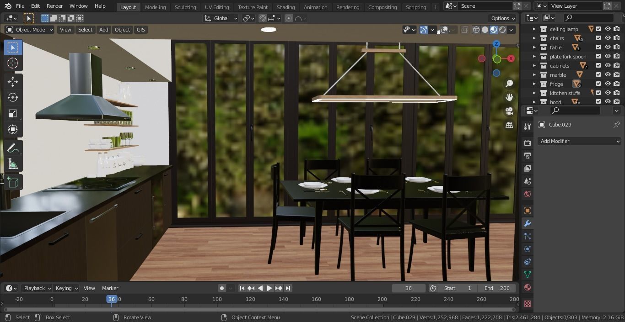This screenshot has width=625, height=322.
Task: Click the current frame field showing 36
Action: tap(409, 288)
